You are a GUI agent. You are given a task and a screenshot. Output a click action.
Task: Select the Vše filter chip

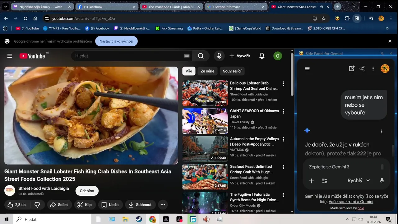189,71
